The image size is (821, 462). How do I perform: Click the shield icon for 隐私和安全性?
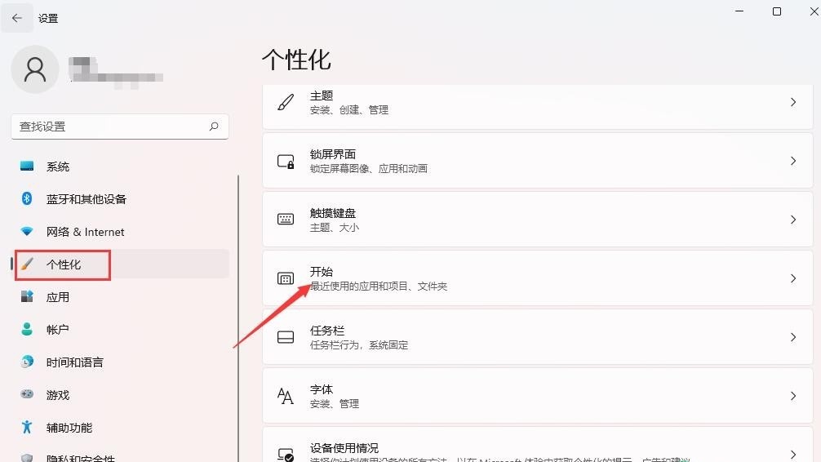point(27,458)
